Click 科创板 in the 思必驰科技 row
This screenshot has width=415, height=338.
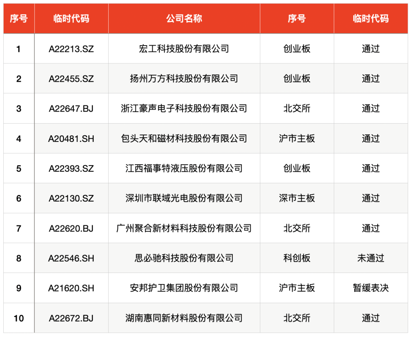(297, 258)
